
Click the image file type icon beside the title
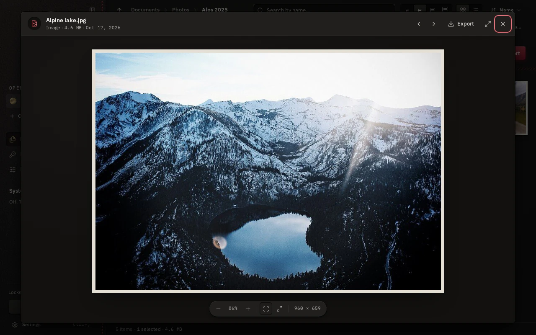34,24
